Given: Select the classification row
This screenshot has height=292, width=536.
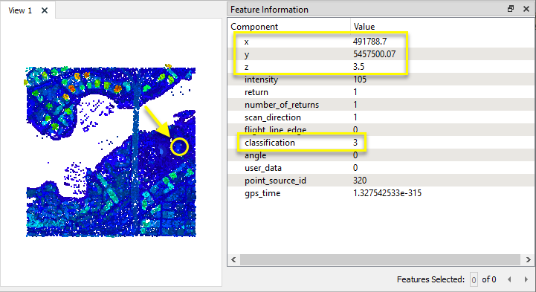Looking at the screenshot, I should click(381, 143).
